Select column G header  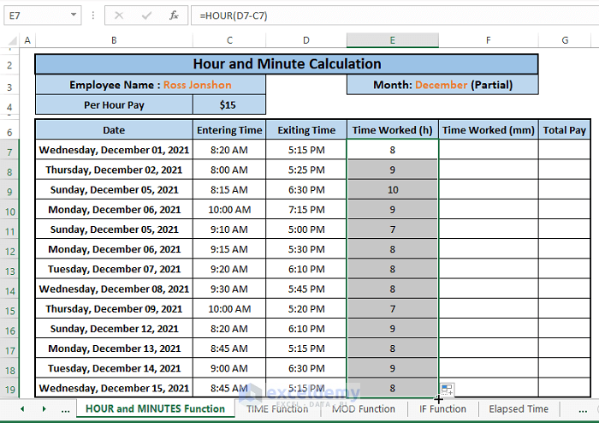coord(565,40)
